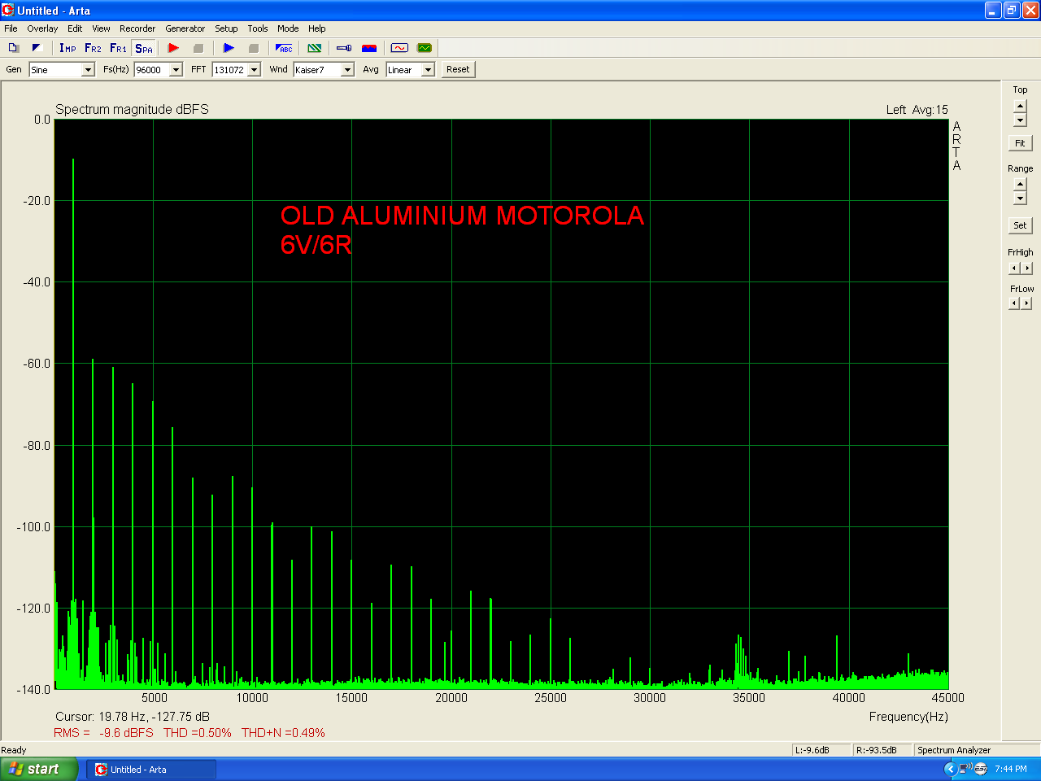
Task: Stop recording using the first grey stop square
Action: click(198, 48)
